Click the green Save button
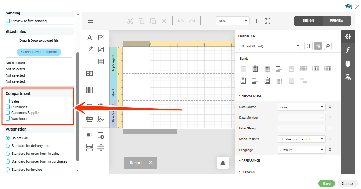 [x=326, y=184]
